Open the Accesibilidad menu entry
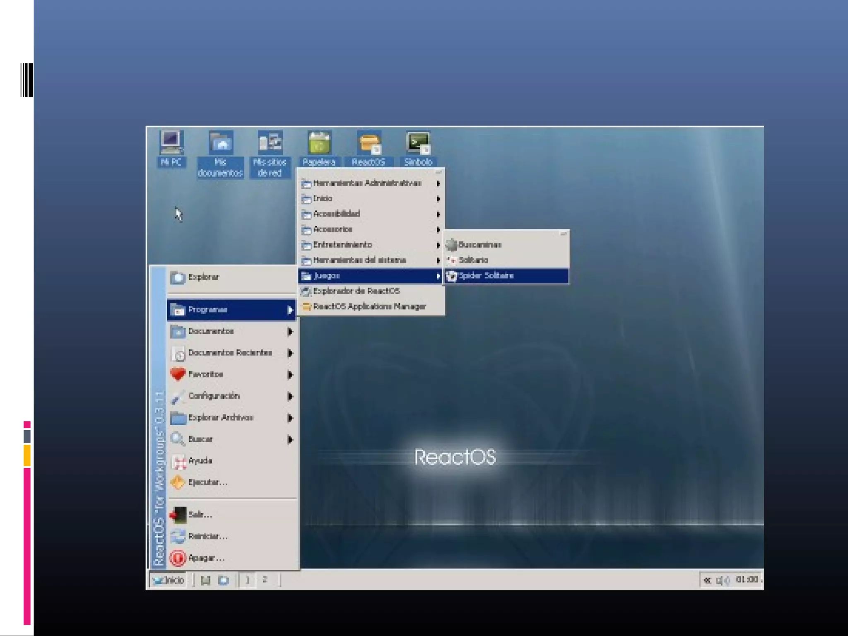Screen dimensions: 848x636 pos(371,214)
